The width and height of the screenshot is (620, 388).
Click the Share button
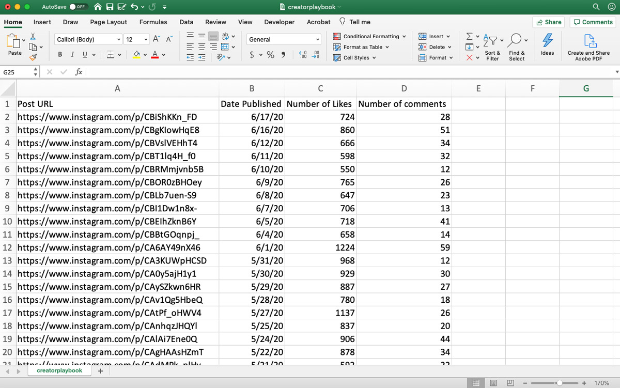[x=549, y=22]
